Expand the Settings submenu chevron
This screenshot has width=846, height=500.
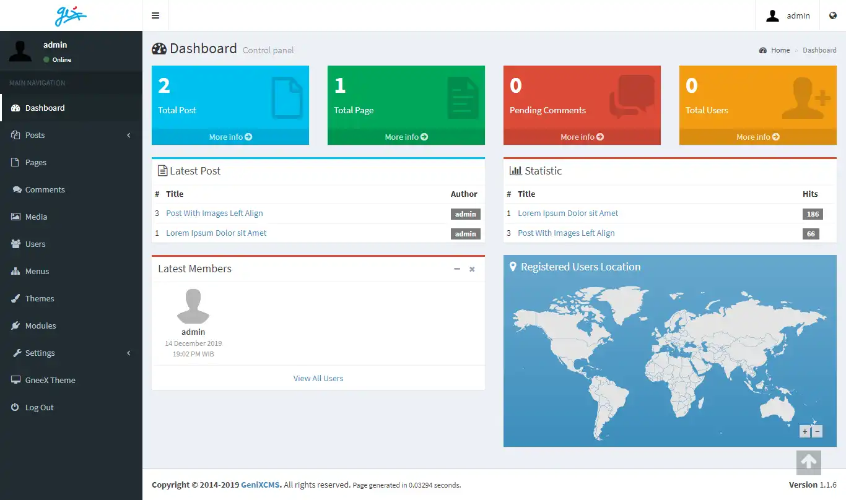[x=129, y=353]
